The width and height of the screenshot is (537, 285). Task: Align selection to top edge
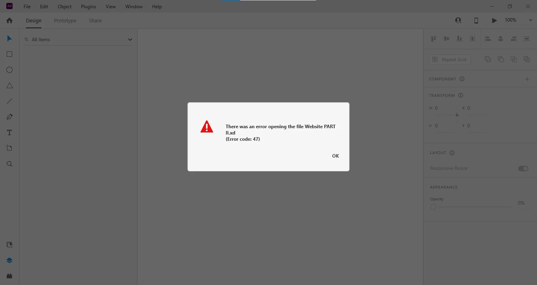point(434,38)
